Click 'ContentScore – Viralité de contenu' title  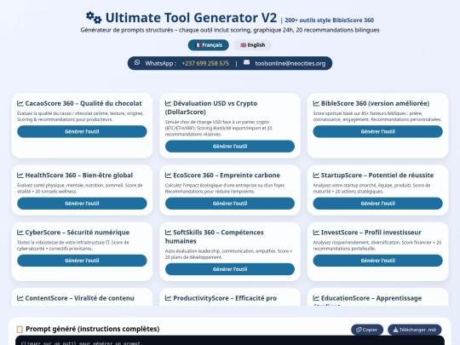click(x=79, y=298)
